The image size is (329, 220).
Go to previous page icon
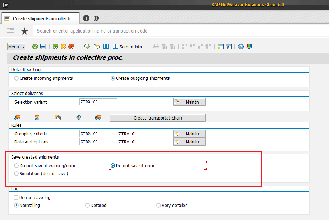pyautogui.click(x=192, y=47)
